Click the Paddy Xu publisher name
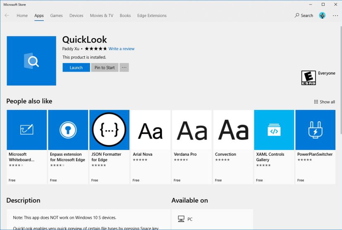The width and height of the screenshot is (342, 230). click(x=71, y=49)
